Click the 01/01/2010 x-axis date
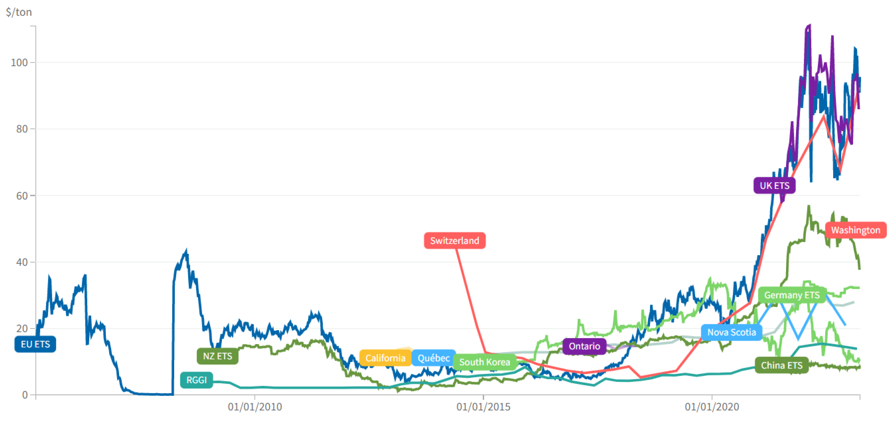This screenshot has width=891, height=421. point(255,407)
